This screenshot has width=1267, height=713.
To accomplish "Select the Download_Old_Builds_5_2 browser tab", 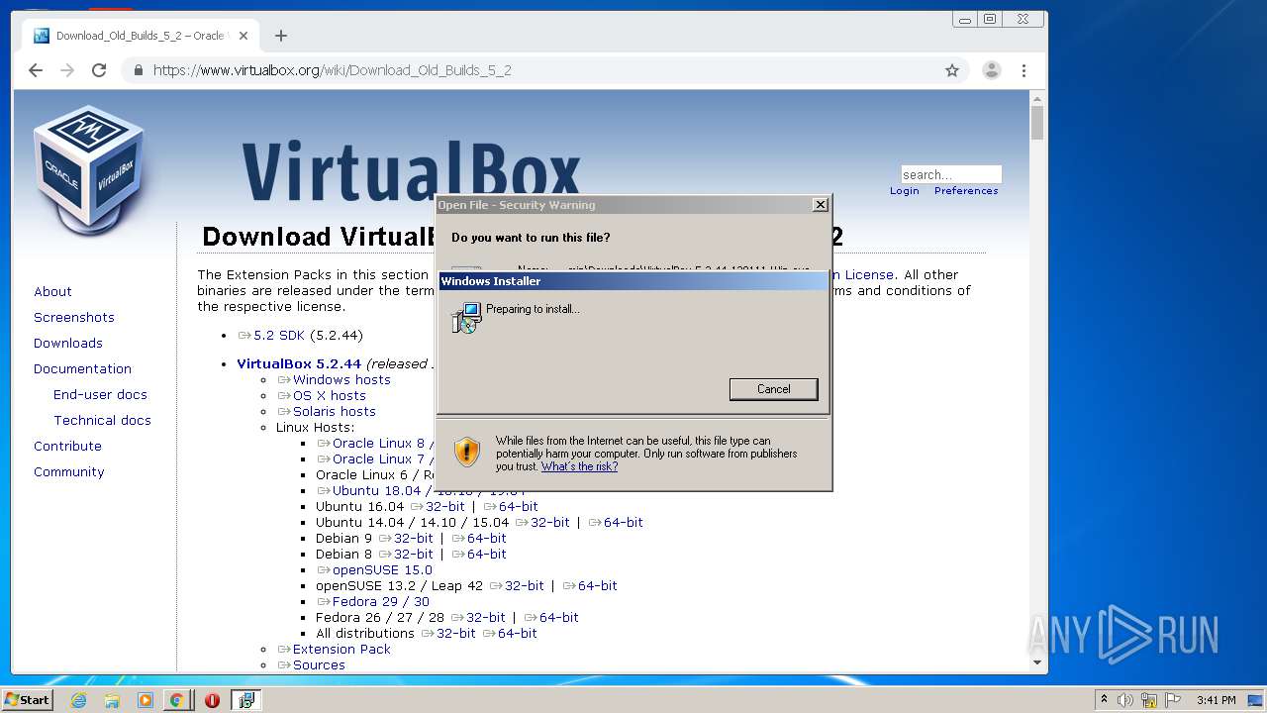I will [141, 36].
